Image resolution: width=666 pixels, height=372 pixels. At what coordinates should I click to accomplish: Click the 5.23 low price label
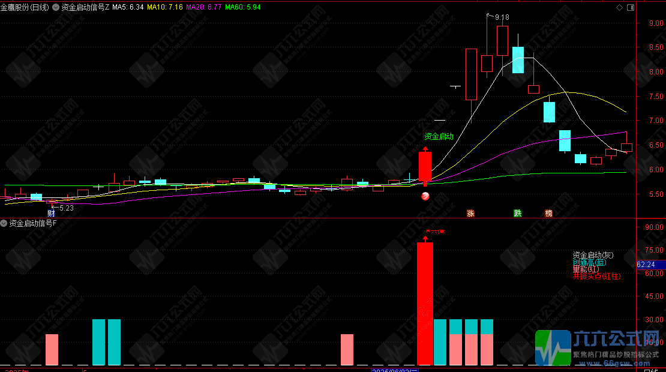coord(66,208)
